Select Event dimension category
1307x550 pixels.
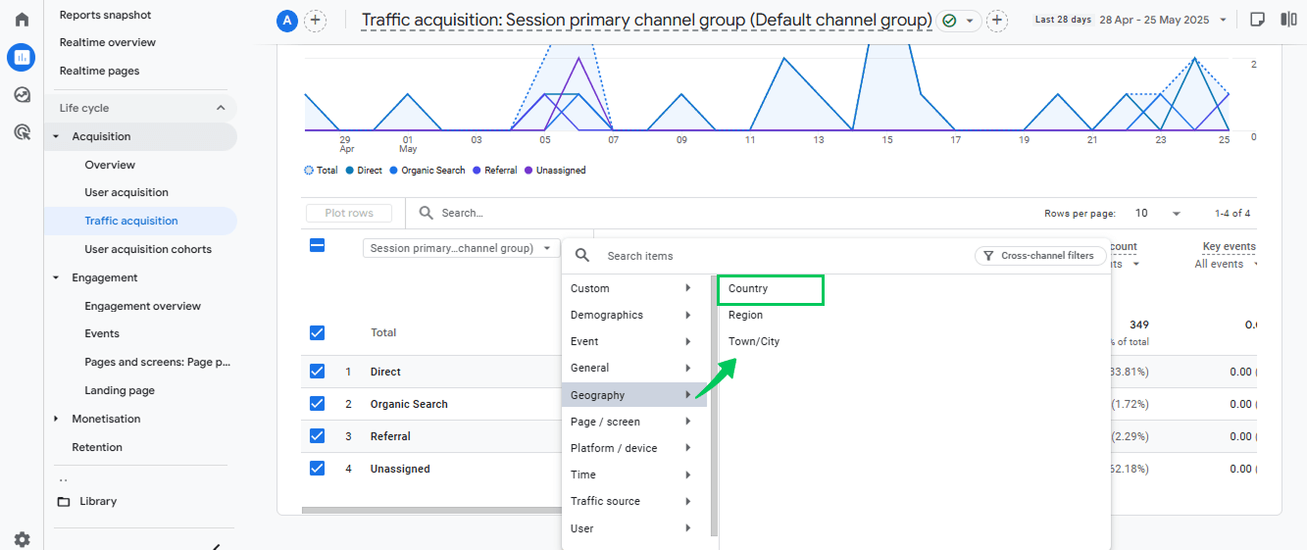click(x=633, y=341)
